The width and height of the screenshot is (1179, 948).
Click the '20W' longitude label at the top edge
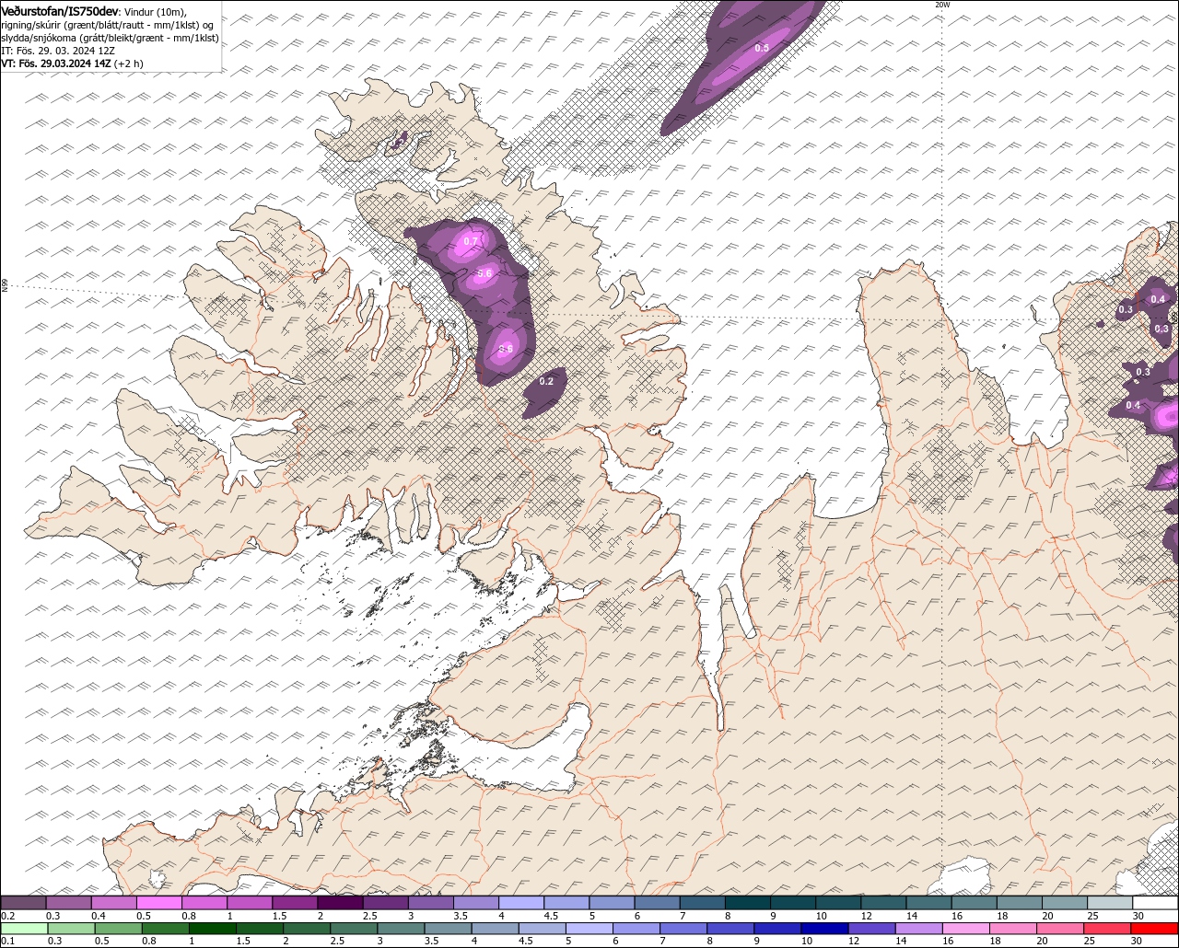(x=942, y=5)
